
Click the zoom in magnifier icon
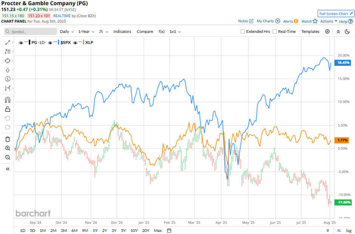click(x=8, y=148)
